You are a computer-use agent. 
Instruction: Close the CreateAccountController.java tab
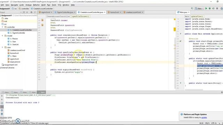click(105, 12)
